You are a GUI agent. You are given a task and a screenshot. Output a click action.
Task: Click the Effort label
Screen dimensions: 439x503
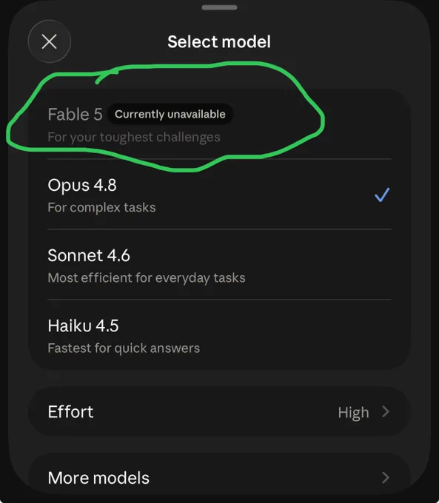coord(70,411)
